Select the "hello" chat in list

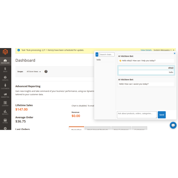[x=99, y=60]
